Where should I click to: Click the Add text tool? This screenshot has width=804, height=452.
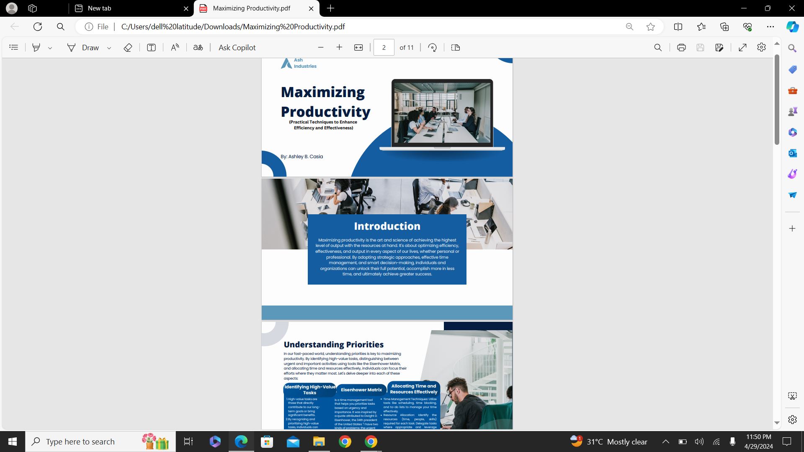(151, 47)
